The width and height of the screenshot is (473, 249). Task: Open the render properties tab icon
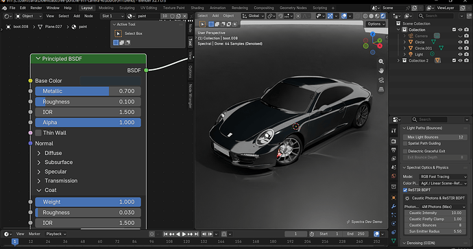(393, 141)
